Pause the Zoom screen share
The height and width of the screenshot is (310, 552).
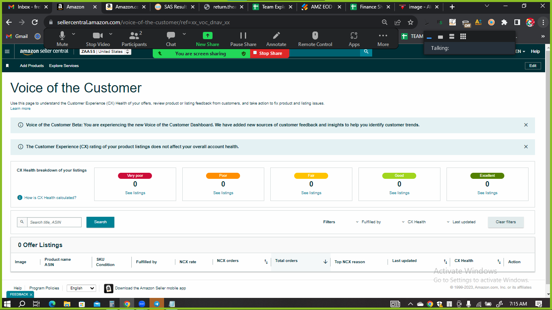243,39
